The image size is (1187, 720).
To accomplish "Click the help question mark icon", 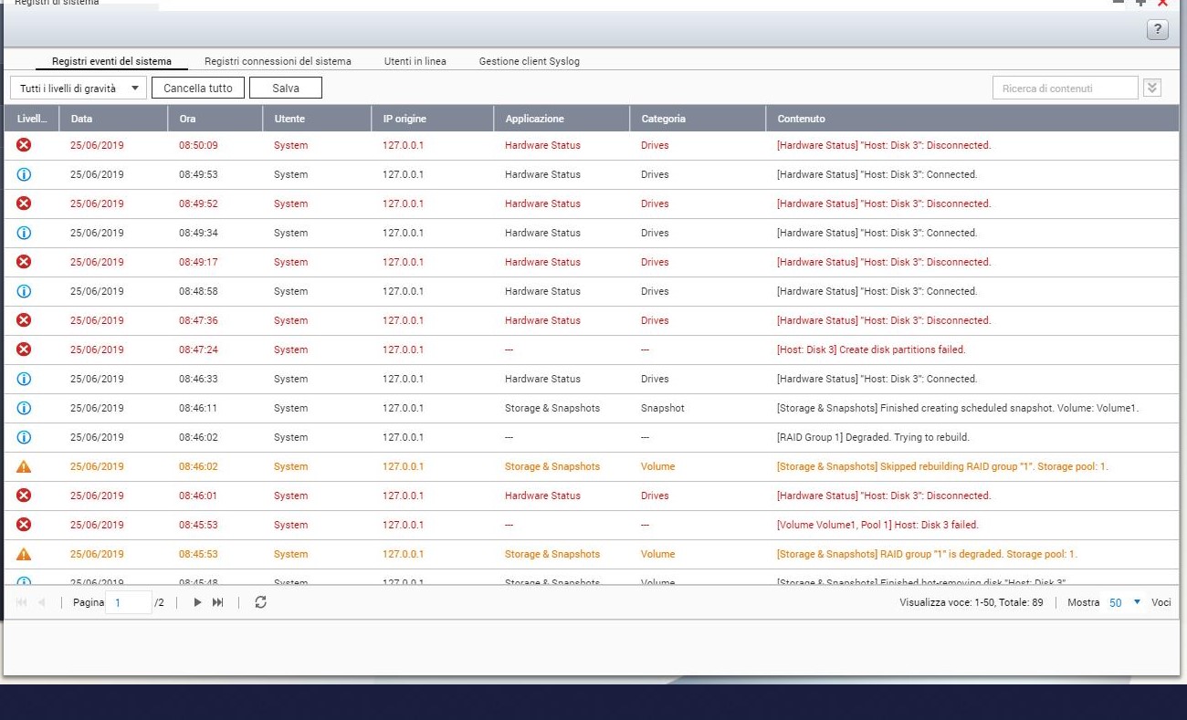I will 1157,30.
